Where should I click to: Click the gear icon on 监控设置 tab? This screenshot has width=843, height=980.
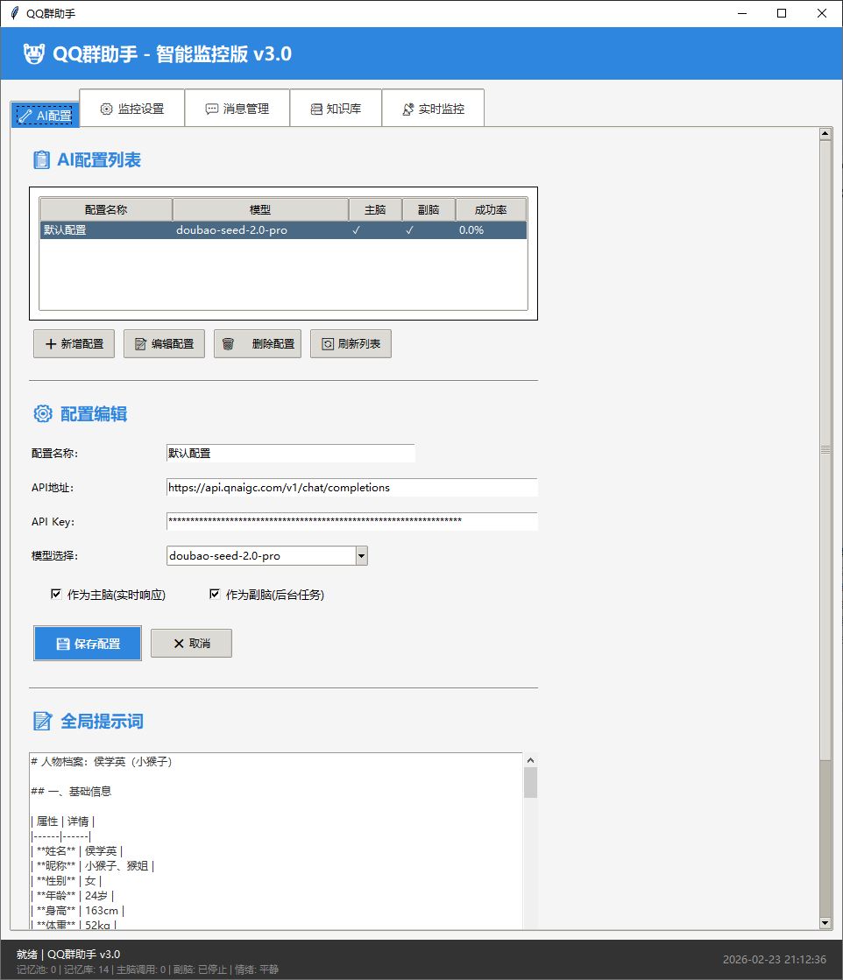point(106,109)
